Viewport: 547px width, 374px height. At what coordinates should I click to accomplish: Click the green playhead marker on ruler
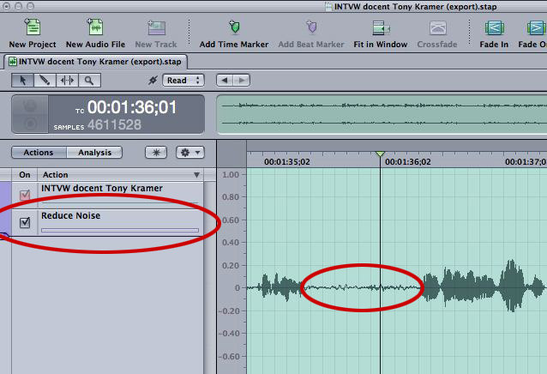pyautogui.click(x=380, y=154)
